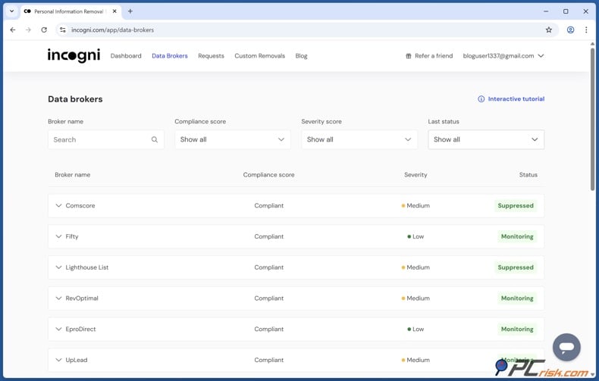This screenshot has width=599, height=381.
Task: Reload the page using the refresh icon
Action: [x=44, y=30]
